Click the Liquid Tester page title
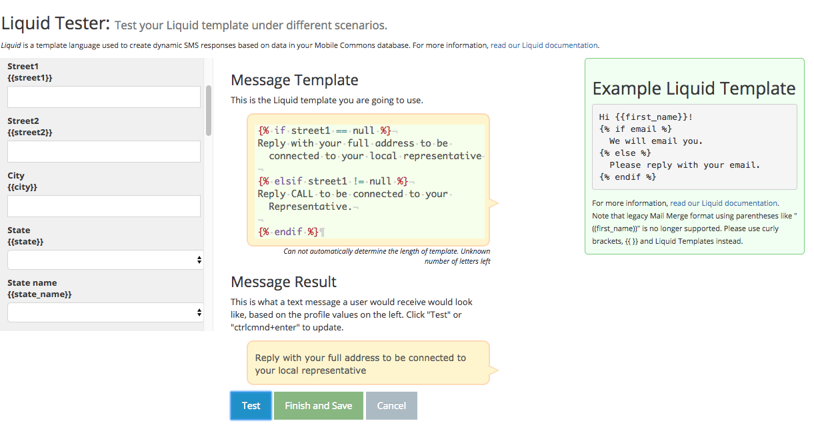Screen dimensions: 814x427 pyautogui.click(x=55, y=23)
